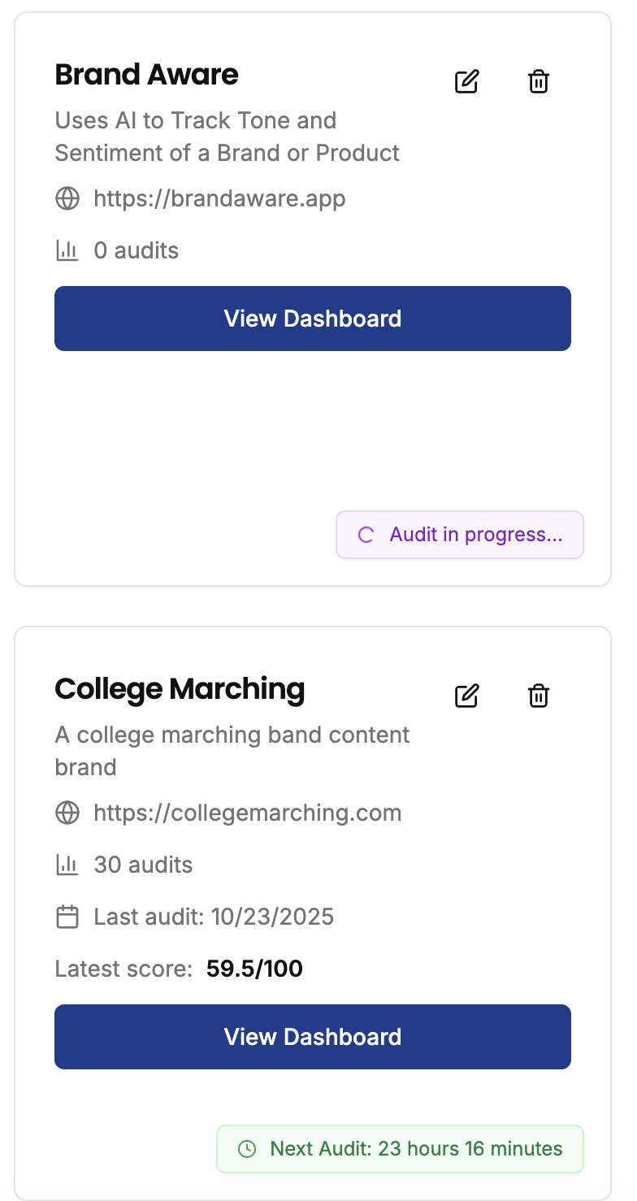The image size is (637, 1201).
Task: Open the https://brandaware.app link
Action: coord(219,198)
